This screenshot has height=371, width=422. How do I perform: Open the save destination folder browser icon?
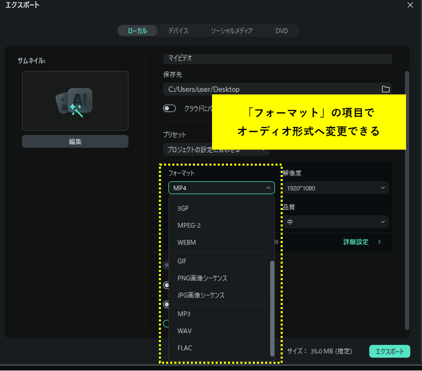(385, 89)
